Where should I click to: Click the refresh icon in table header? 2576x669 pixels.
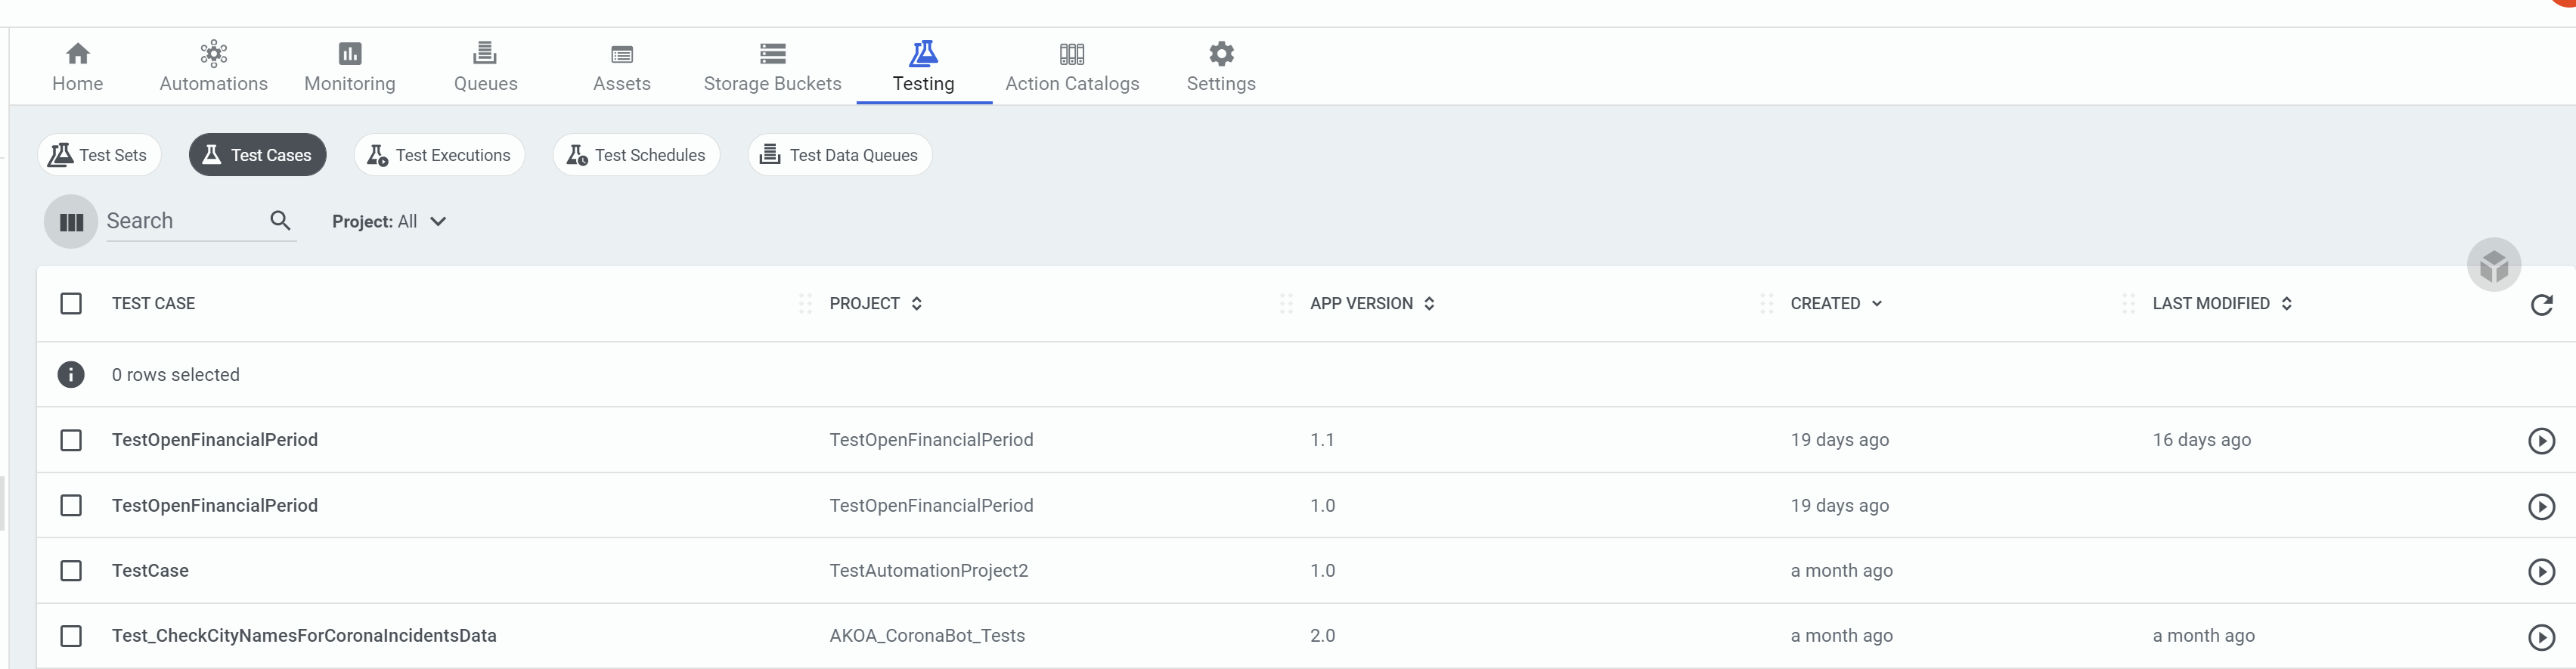2541,305
